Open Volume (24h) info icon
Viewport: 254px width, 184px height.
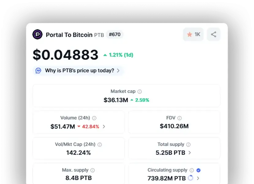94,118
